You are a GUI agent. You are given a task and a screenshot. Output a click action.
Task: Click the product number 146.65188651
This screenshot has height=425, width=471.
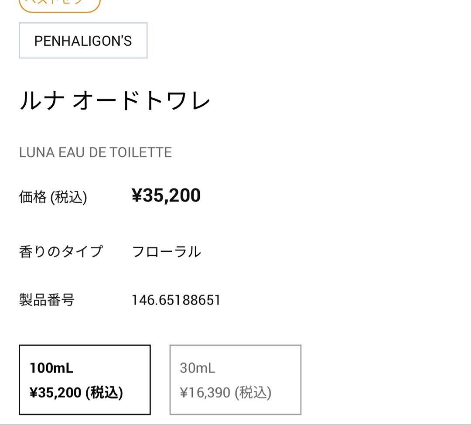coord(176,300)
